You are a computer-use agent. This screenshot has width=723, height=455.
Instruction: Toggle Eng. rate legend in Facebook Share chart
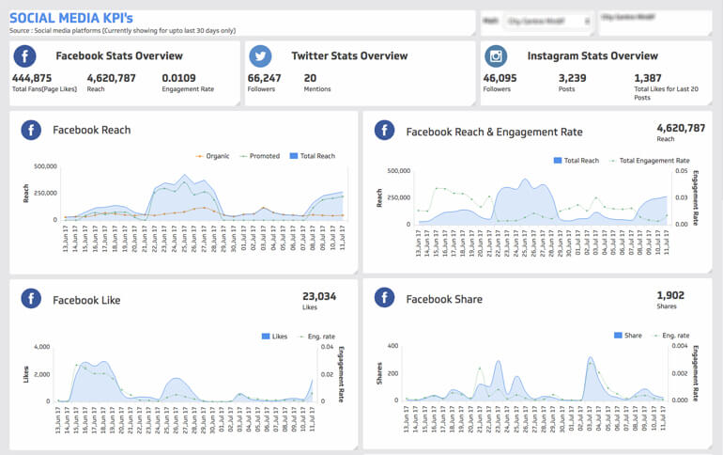(671, 336)
